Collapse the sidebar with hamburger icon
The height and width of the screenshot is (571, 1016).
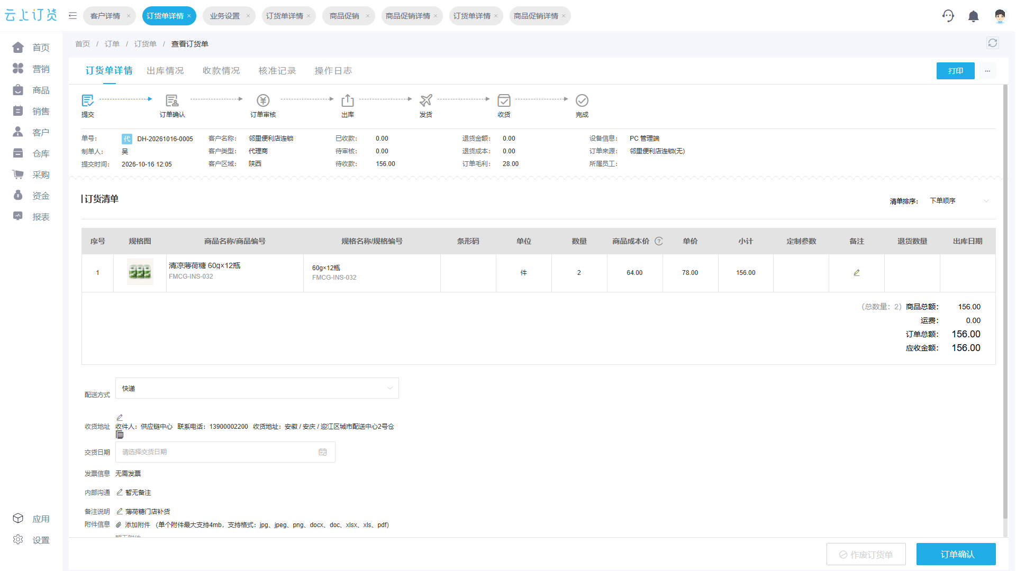pyautogui.click(x=73, y=16)
